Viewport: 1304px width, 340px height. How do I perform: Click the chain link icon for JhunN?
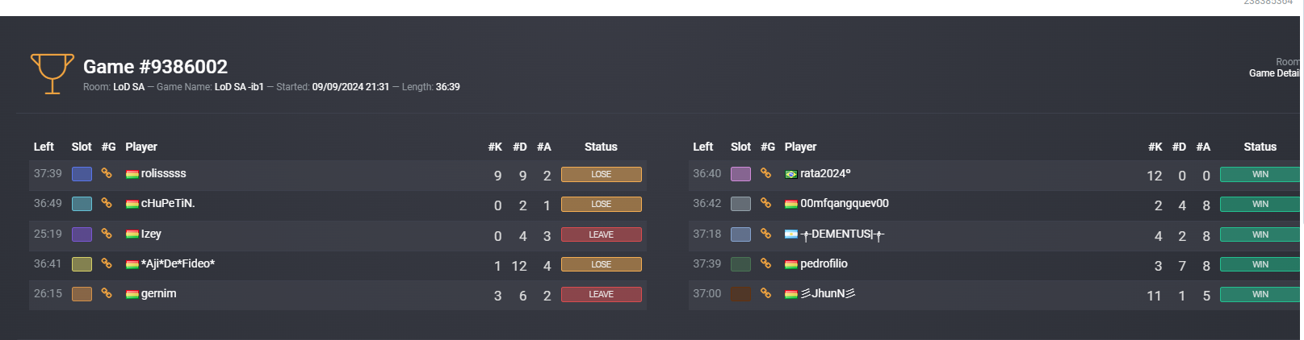(x=765, y=293)
